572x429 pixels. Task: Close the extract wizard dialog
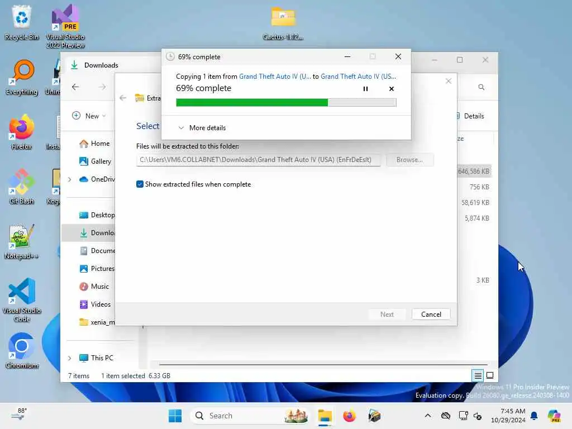tap(449, 81)
